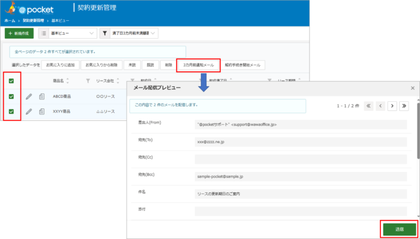Click the filter funnel icon beside 商品名 column

88,81
